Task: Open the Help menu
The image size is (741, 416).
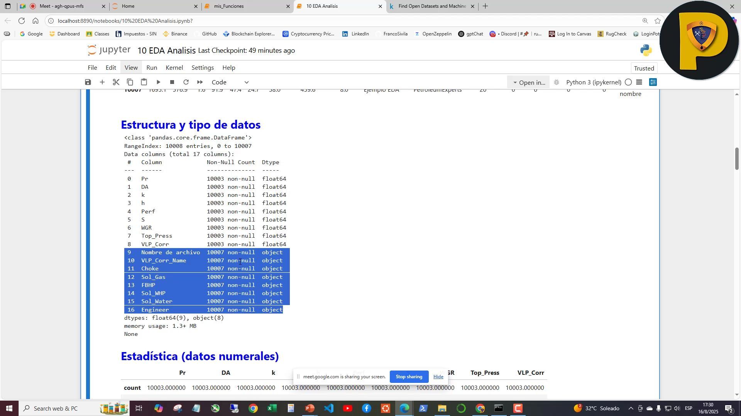Action: point(229,68)
